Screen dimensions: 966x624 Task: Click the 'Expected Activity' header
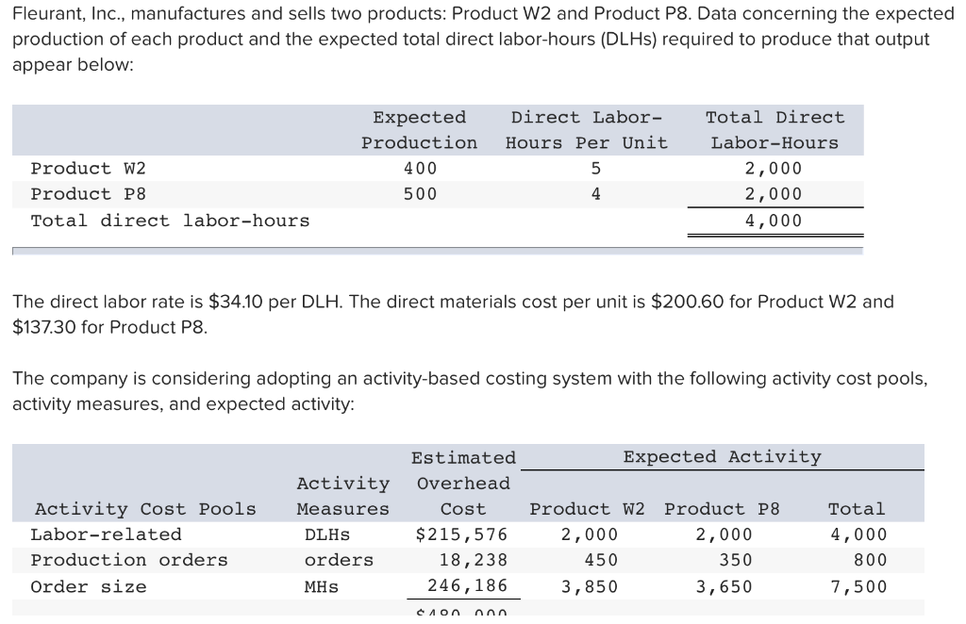(722, 456)
